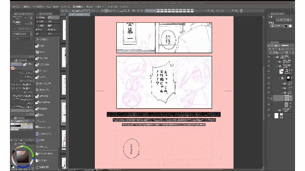
Task: Click the delete layer trash icon
Action: click(293, 53)
